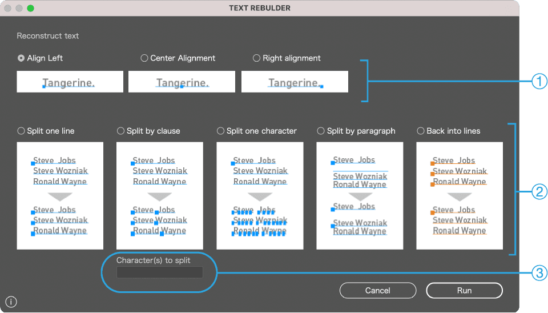Screen dimensions: 548x313
Task: Click the Center Alignment Tangerine preview
Action: click(x=182, y=82)
